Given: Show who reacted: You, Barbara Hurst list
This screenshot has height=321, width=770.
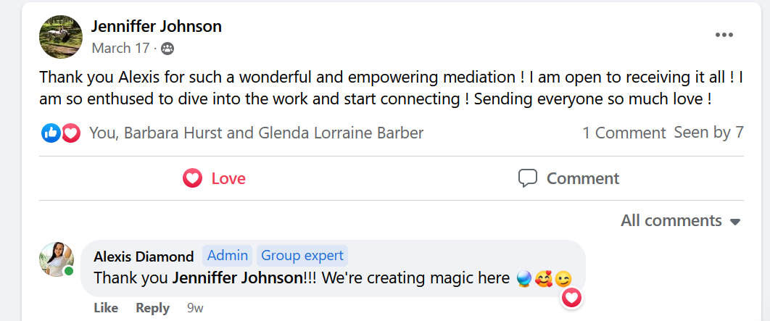Looking at the screenshot, I should (256, 133).
